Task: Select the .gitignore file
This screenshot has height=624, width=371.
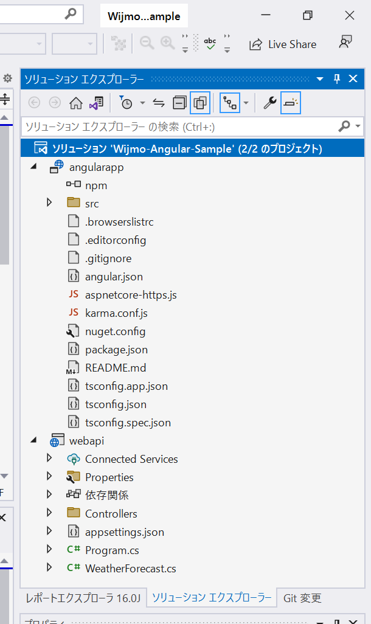Action: [108, 258]
